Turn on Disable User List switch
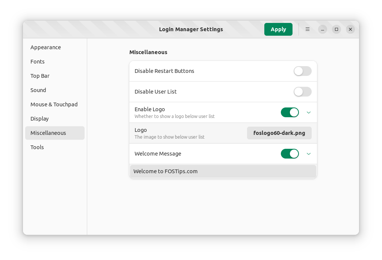 [302, 92]
